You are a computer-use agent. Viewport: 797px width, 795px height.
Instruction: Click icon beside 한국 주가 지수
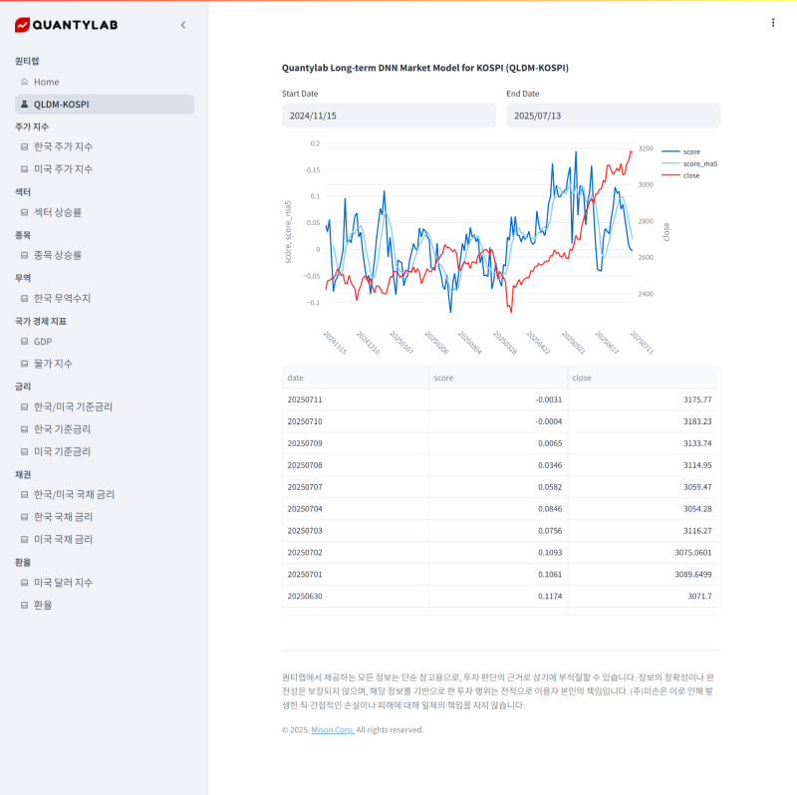pyautogui.click(x=24, y=146)
